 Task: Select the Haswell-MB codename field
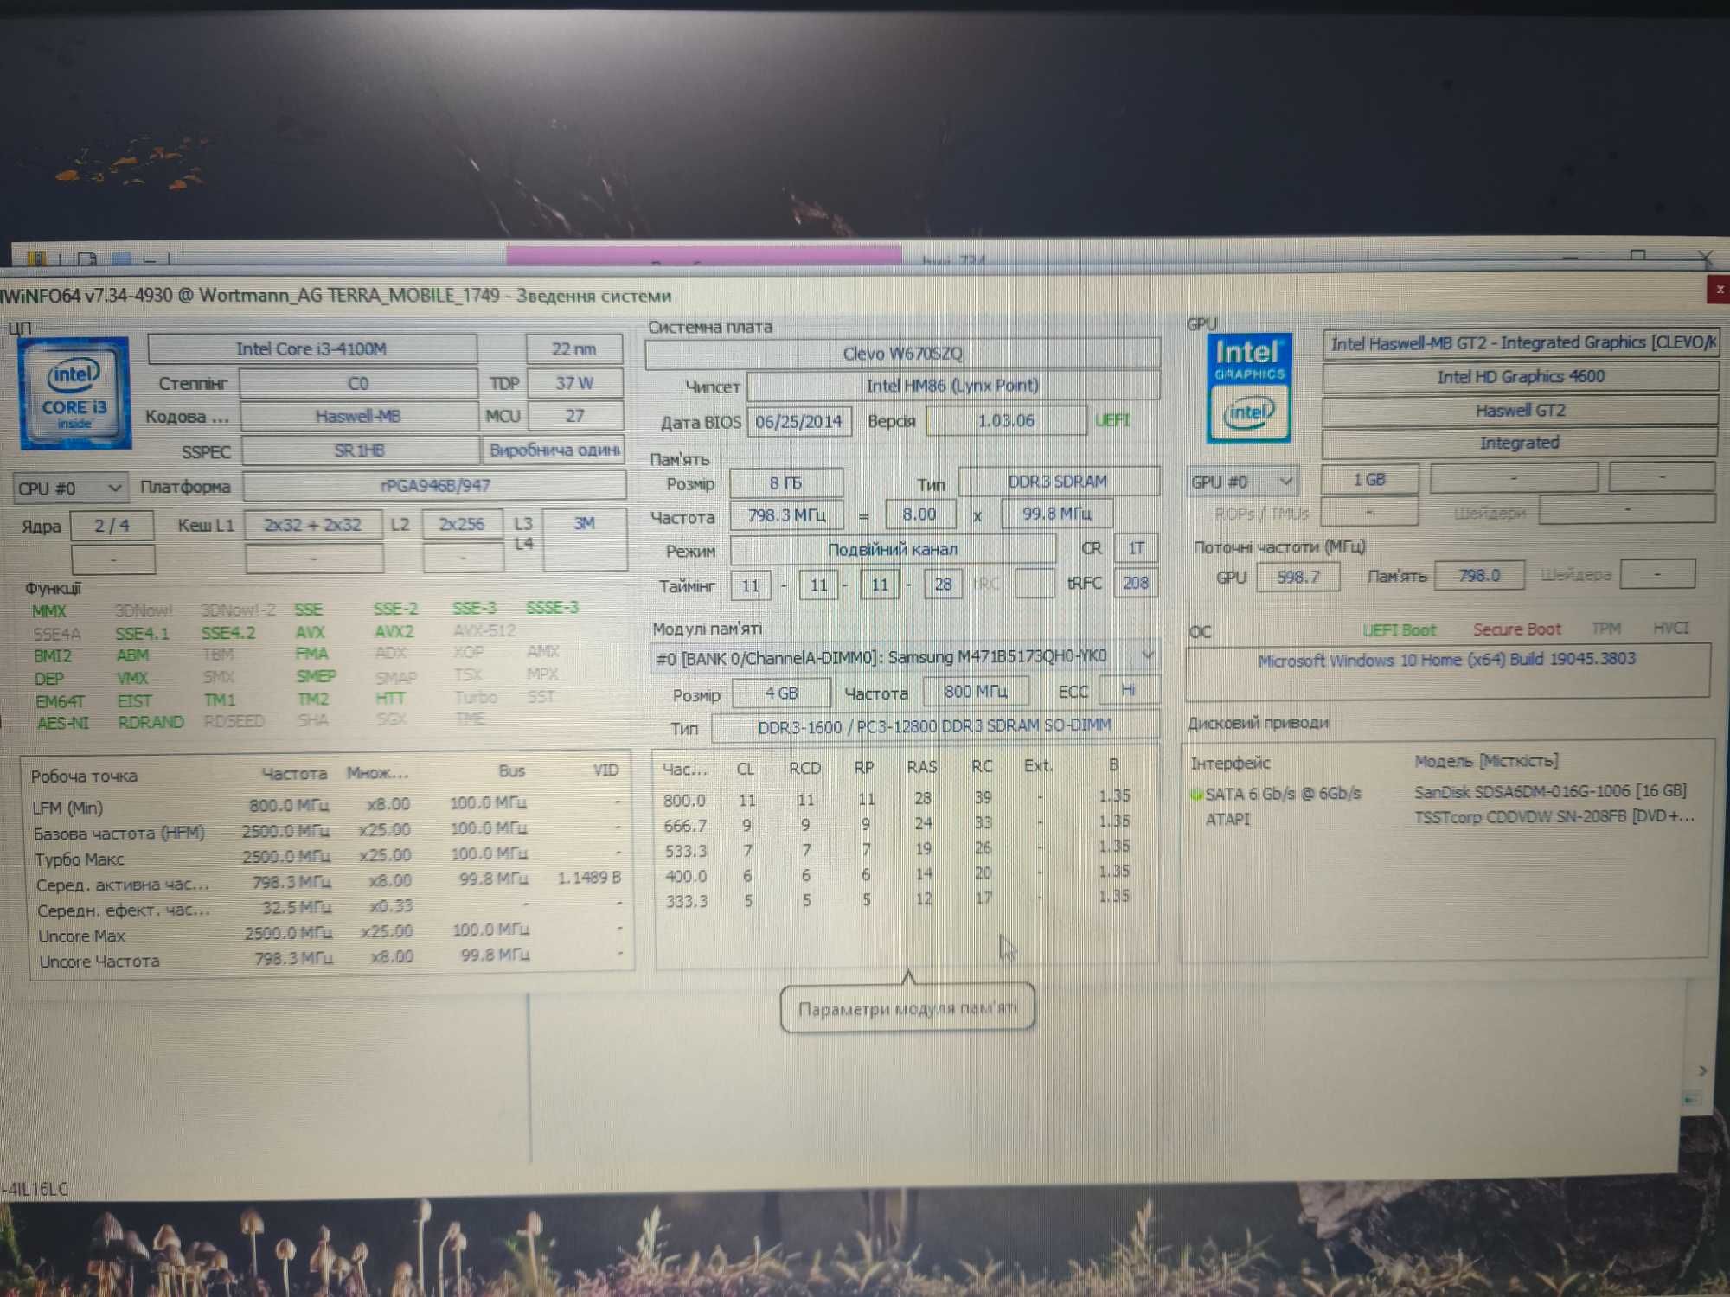(358, 416)
